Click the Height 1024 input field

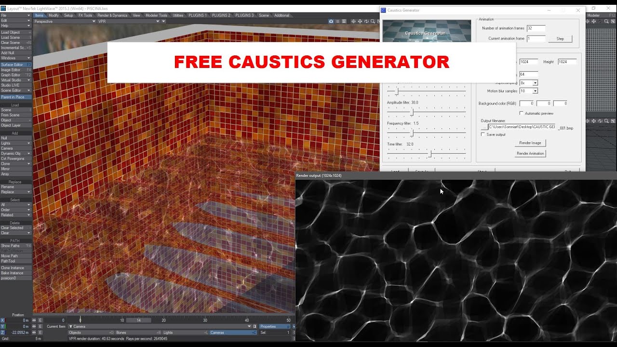click(567, 62)
